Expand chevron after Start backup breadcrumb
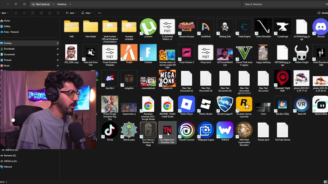Viewport: 328px width, 184px height. point(54,4)
